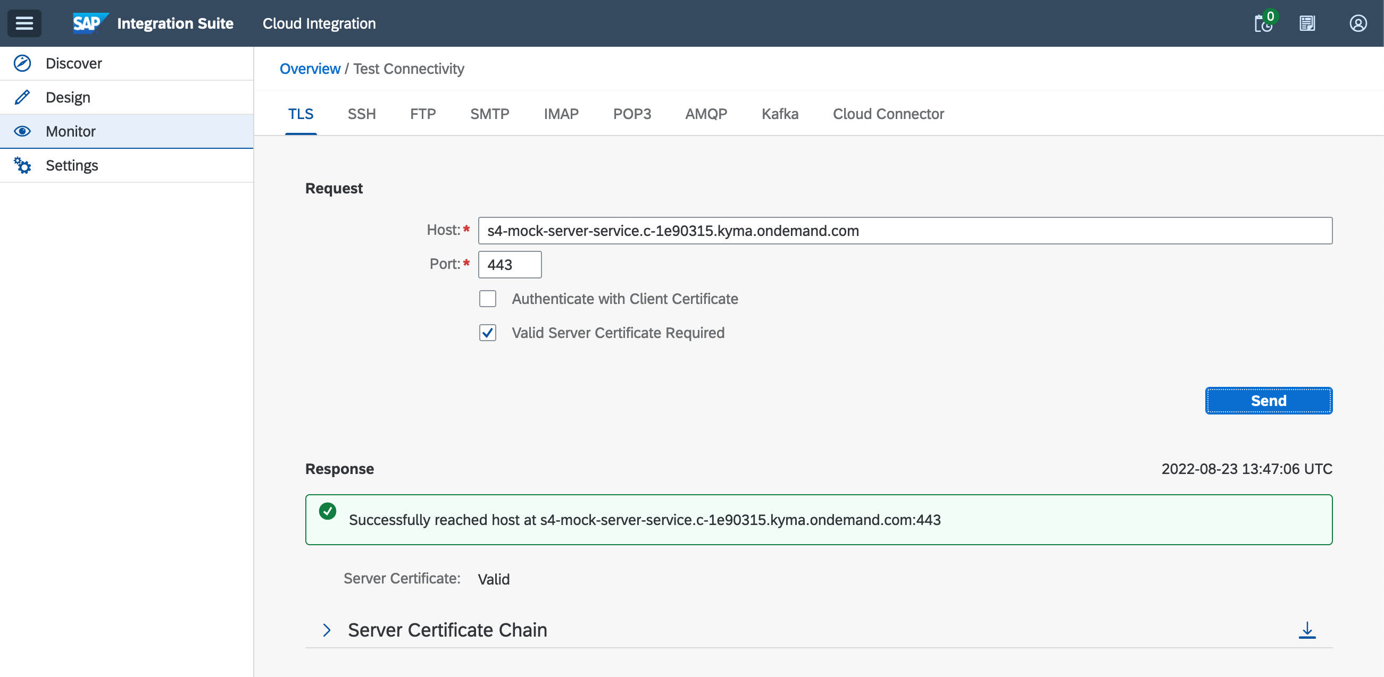Enable Authenticate with Client Certificate checkbox
Screen dimensions: 1384x677
click(x=488, y=299)
